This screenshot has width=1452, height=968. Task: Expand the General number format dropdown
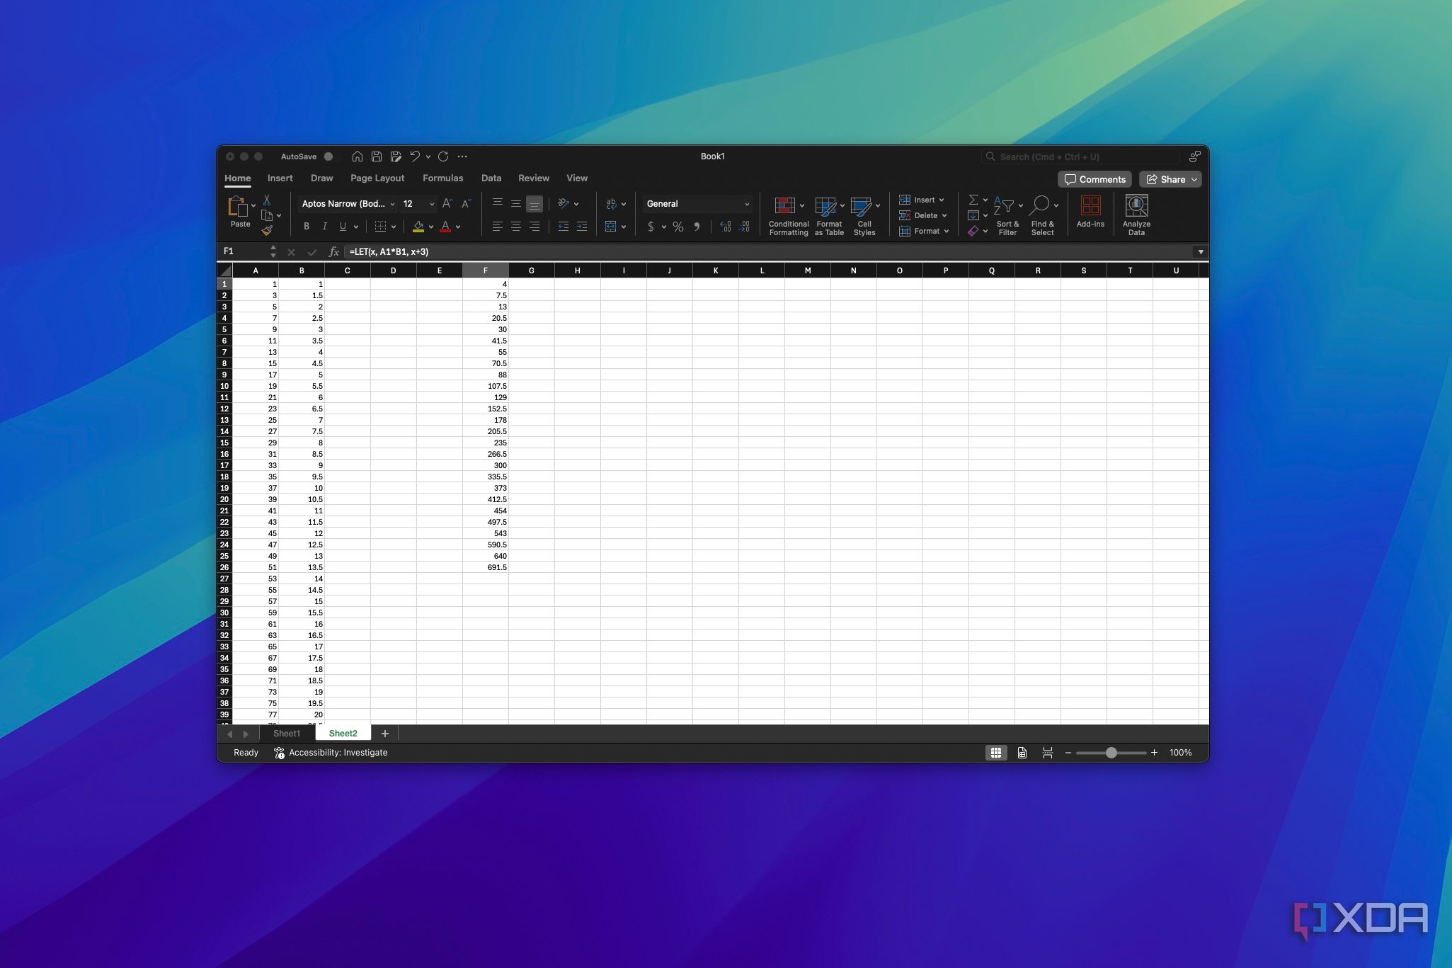tap(746, 204)
